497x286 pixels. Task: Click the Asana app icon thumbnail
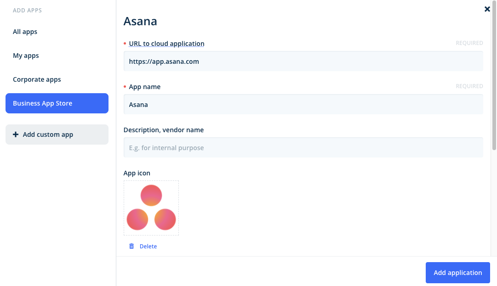point(151,208)
